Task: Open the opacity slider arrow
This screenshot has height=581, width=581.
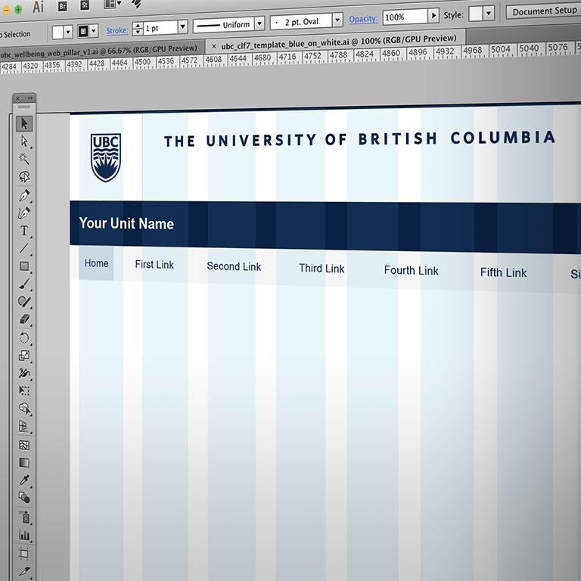Action: pos(433,16)
